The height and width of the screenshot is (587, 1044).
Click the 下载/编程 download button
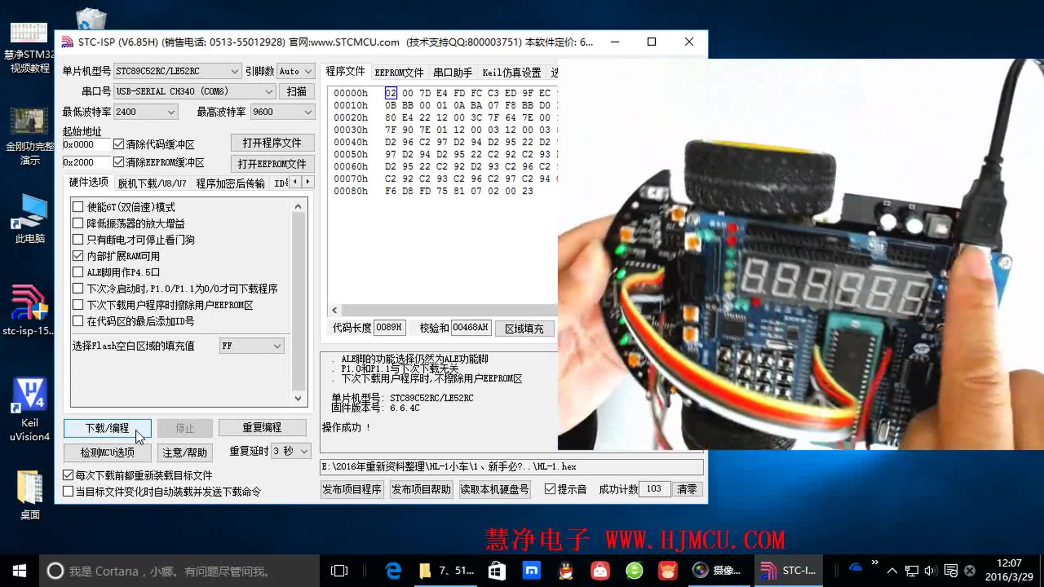107,428
